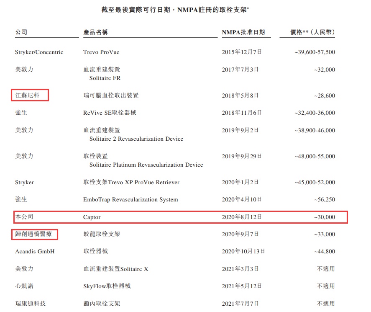This screenshot has height=312, width=371.
Task: Click the date 2015年12月7日
Action: click(x=242, y=52)
